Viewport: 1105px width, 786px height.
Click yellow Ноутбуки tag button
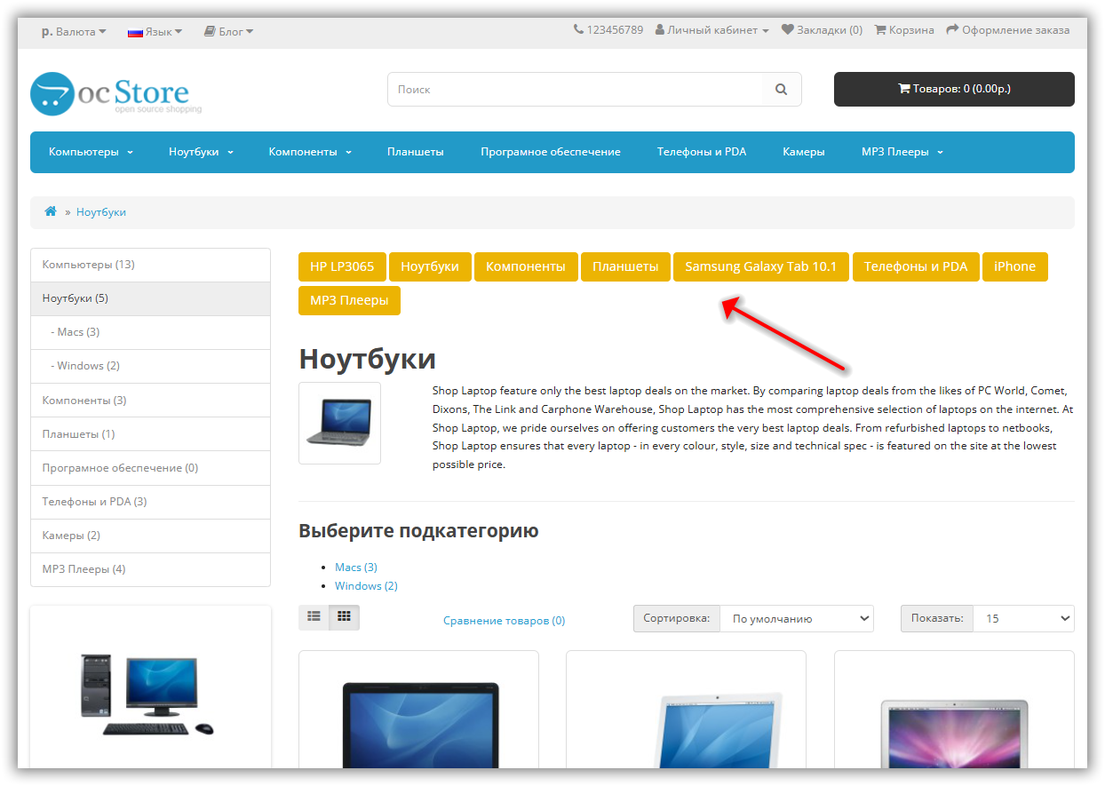(x=430, y=266)
